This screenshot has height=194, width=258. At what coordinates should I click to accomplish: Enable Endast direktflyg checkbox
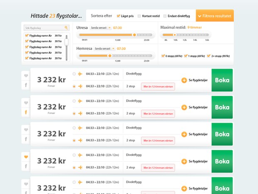click(165, 16)
